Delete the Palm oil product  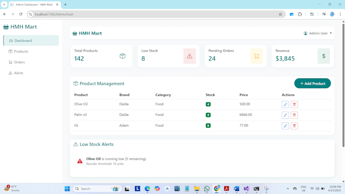[294, 115]
